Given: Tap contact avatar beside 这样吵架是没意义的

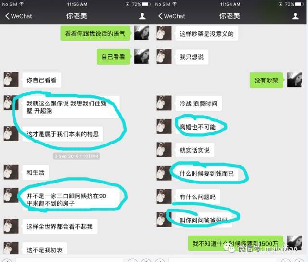Looking at the screenshot, I should coord(164,33).
